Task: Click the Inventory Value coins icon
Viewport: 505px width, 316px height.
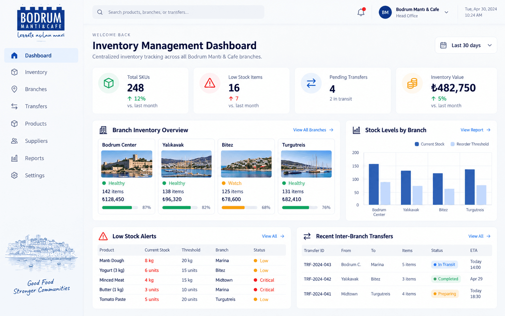Action: 412,83
